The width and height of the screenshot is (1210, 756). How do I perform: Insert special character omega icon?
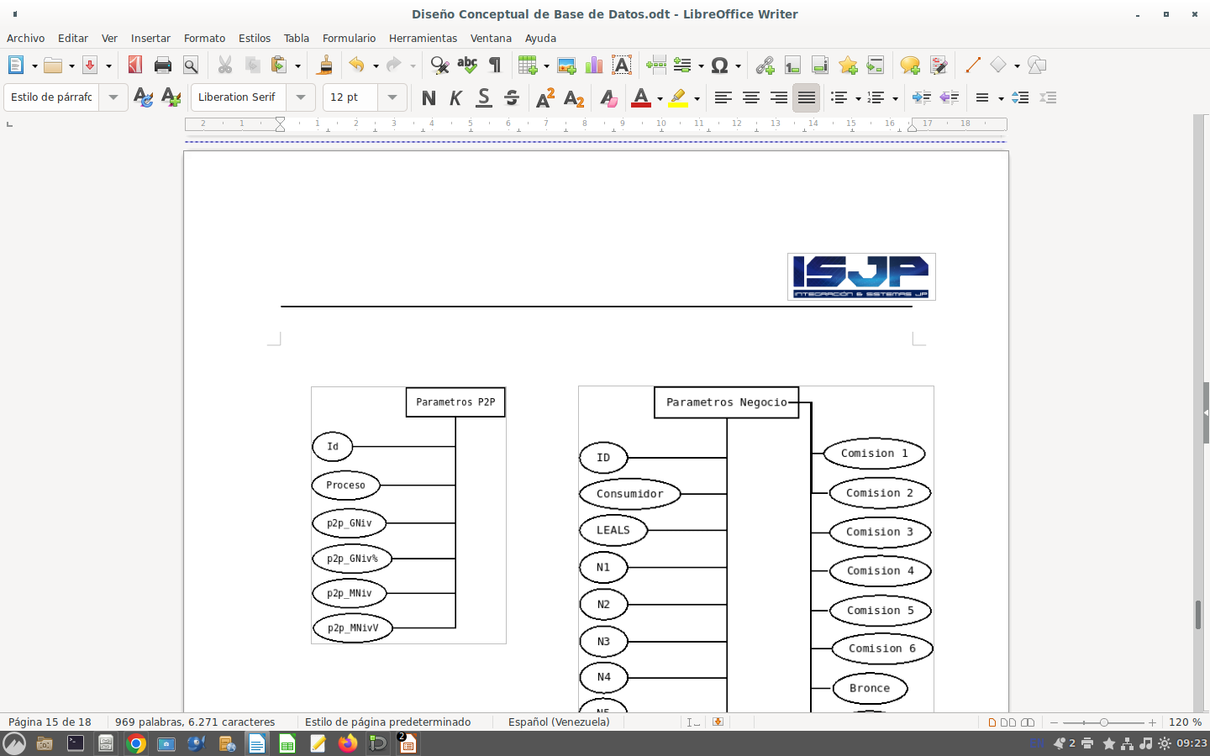[719, 65]
